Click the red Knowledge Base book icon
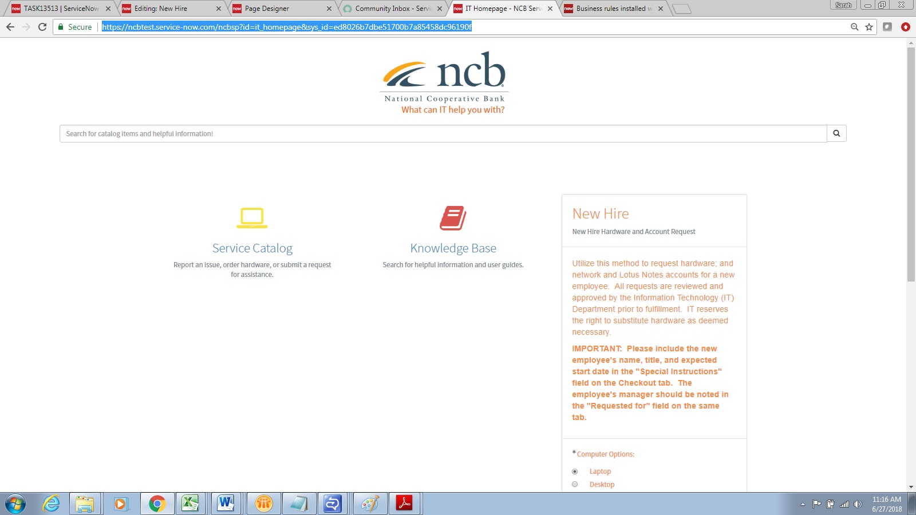Image resolution: width=916 pixels, height=515 pixels. point(453,218)
